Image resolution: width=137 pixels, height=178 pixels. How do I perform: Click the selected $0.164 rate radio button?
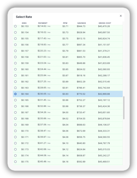(15, 94)
